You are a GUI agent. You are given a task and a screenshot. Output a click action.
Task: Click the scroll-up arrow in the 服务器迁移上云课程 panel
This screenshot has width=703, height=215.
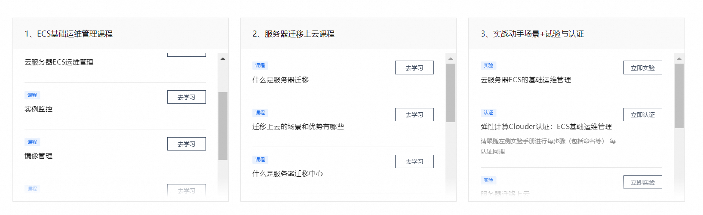(x=451, y=58)
